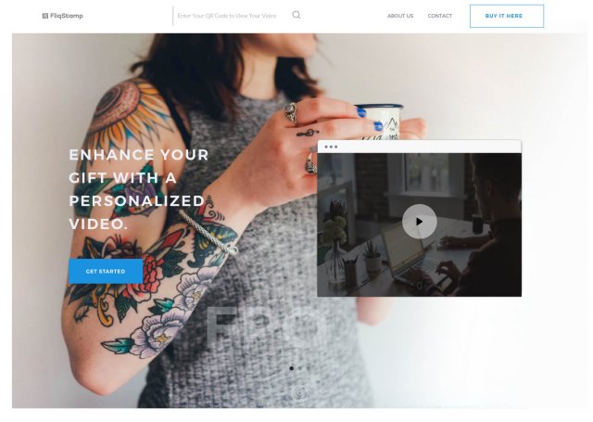Screen dimensions: 593x422
Task: Click the enamel mug in the hero image
Action: click(378, 121)
